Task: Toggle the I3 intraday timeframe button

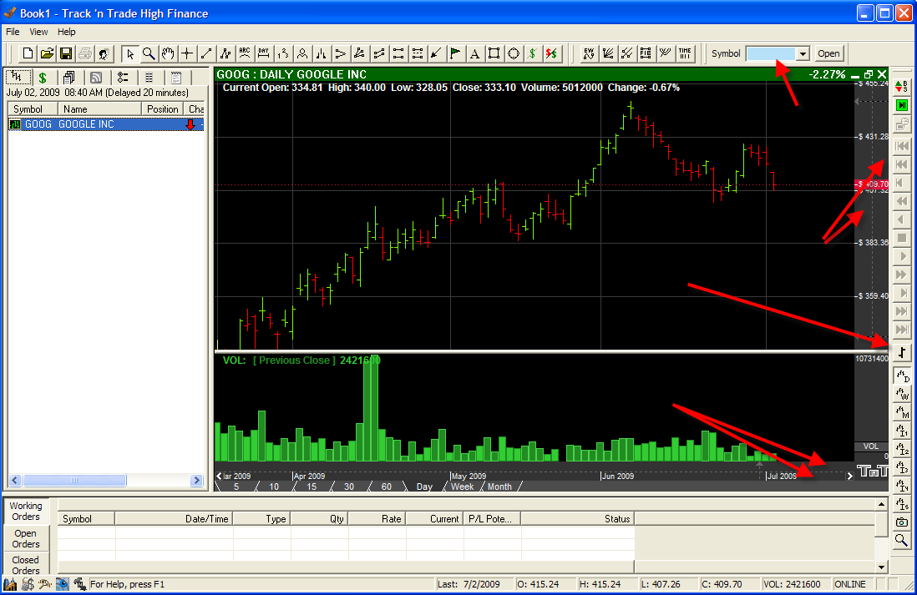Action: coord(902,467)
